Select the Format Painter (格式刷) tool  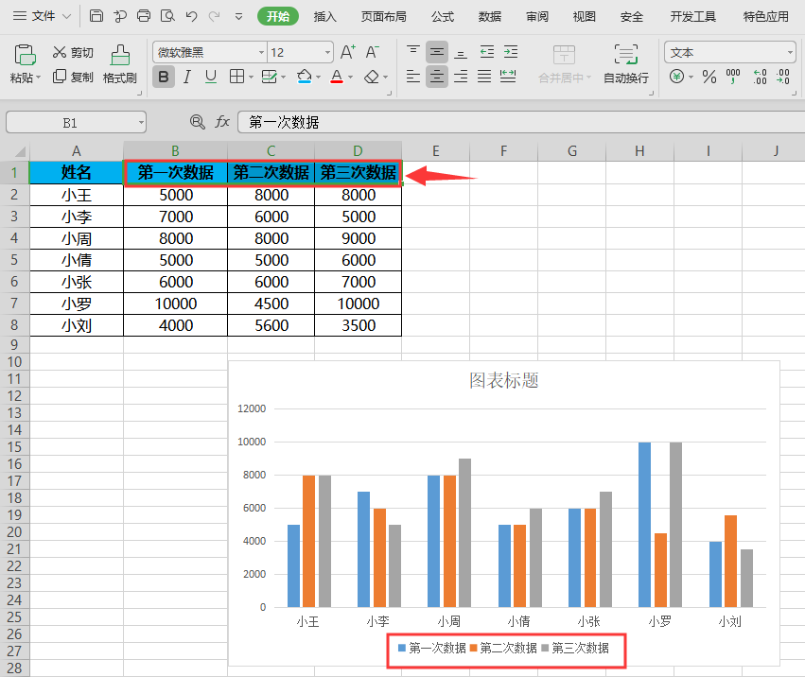[120, 63]
